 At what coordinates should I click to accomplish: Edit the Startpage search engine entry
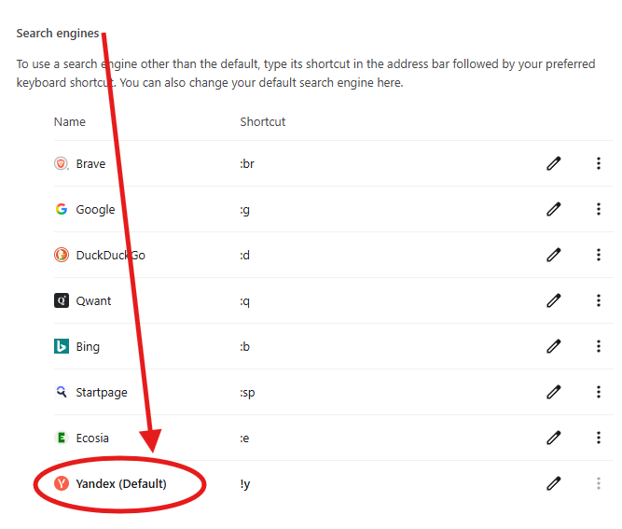pos(554,392)
